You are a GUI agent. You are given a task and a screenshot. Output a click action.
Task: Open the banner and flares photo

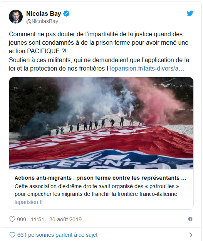click(x=101, y=123)
